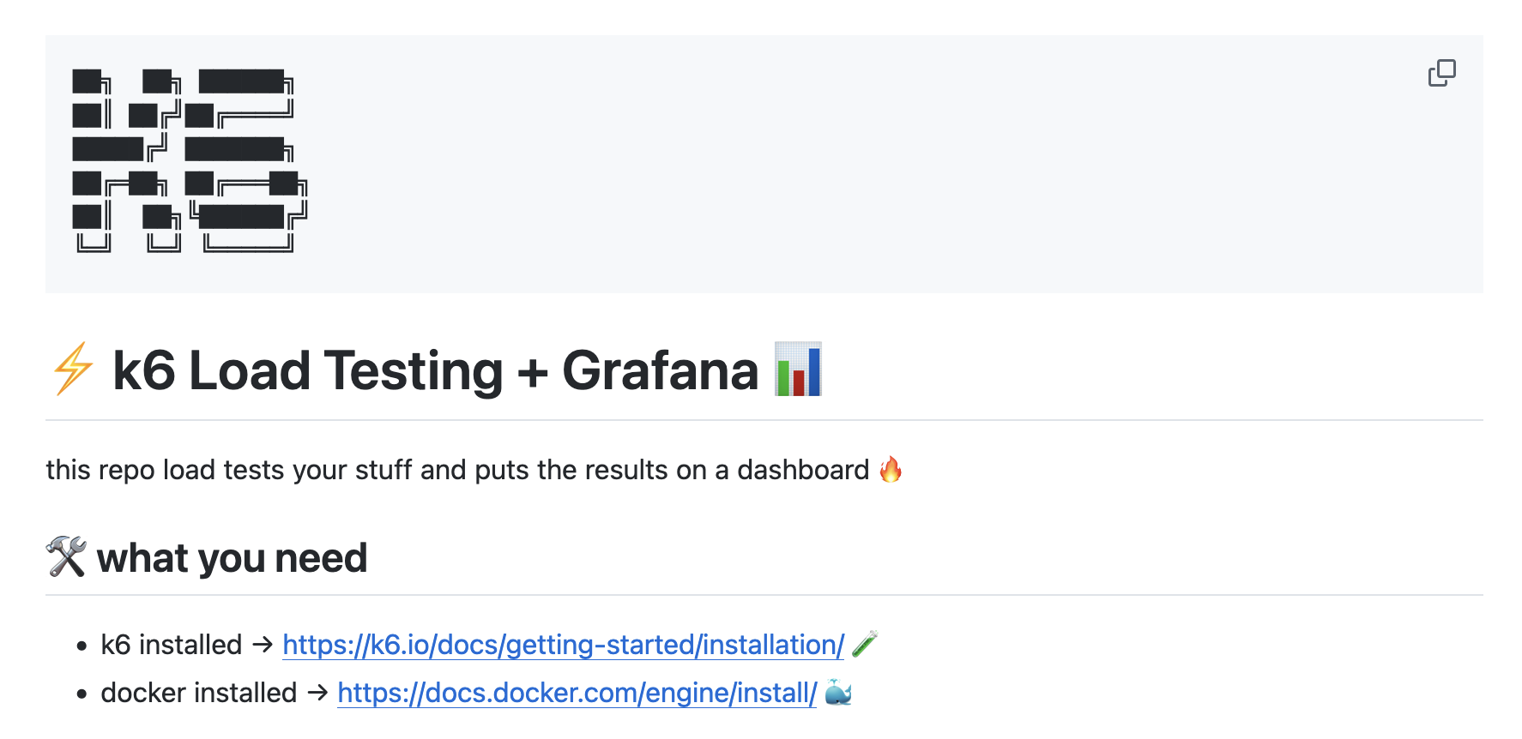Click the repo description sentence

[457, 470]
